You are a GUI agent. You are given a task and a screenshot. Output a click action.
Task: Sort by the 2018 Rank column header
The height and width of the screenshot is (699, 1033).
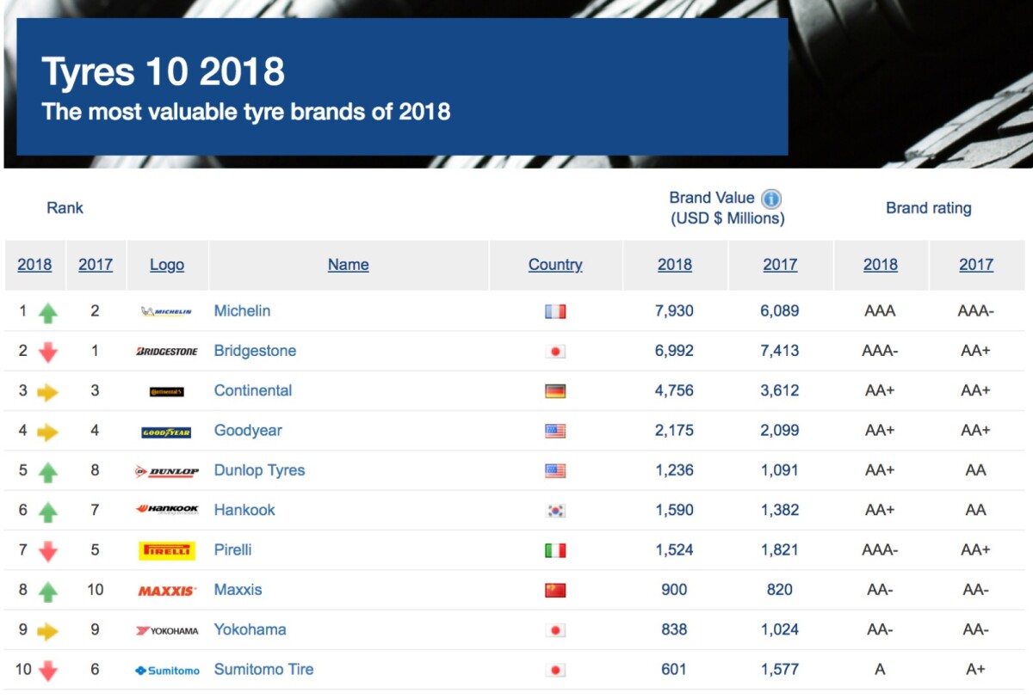point(34,265)
